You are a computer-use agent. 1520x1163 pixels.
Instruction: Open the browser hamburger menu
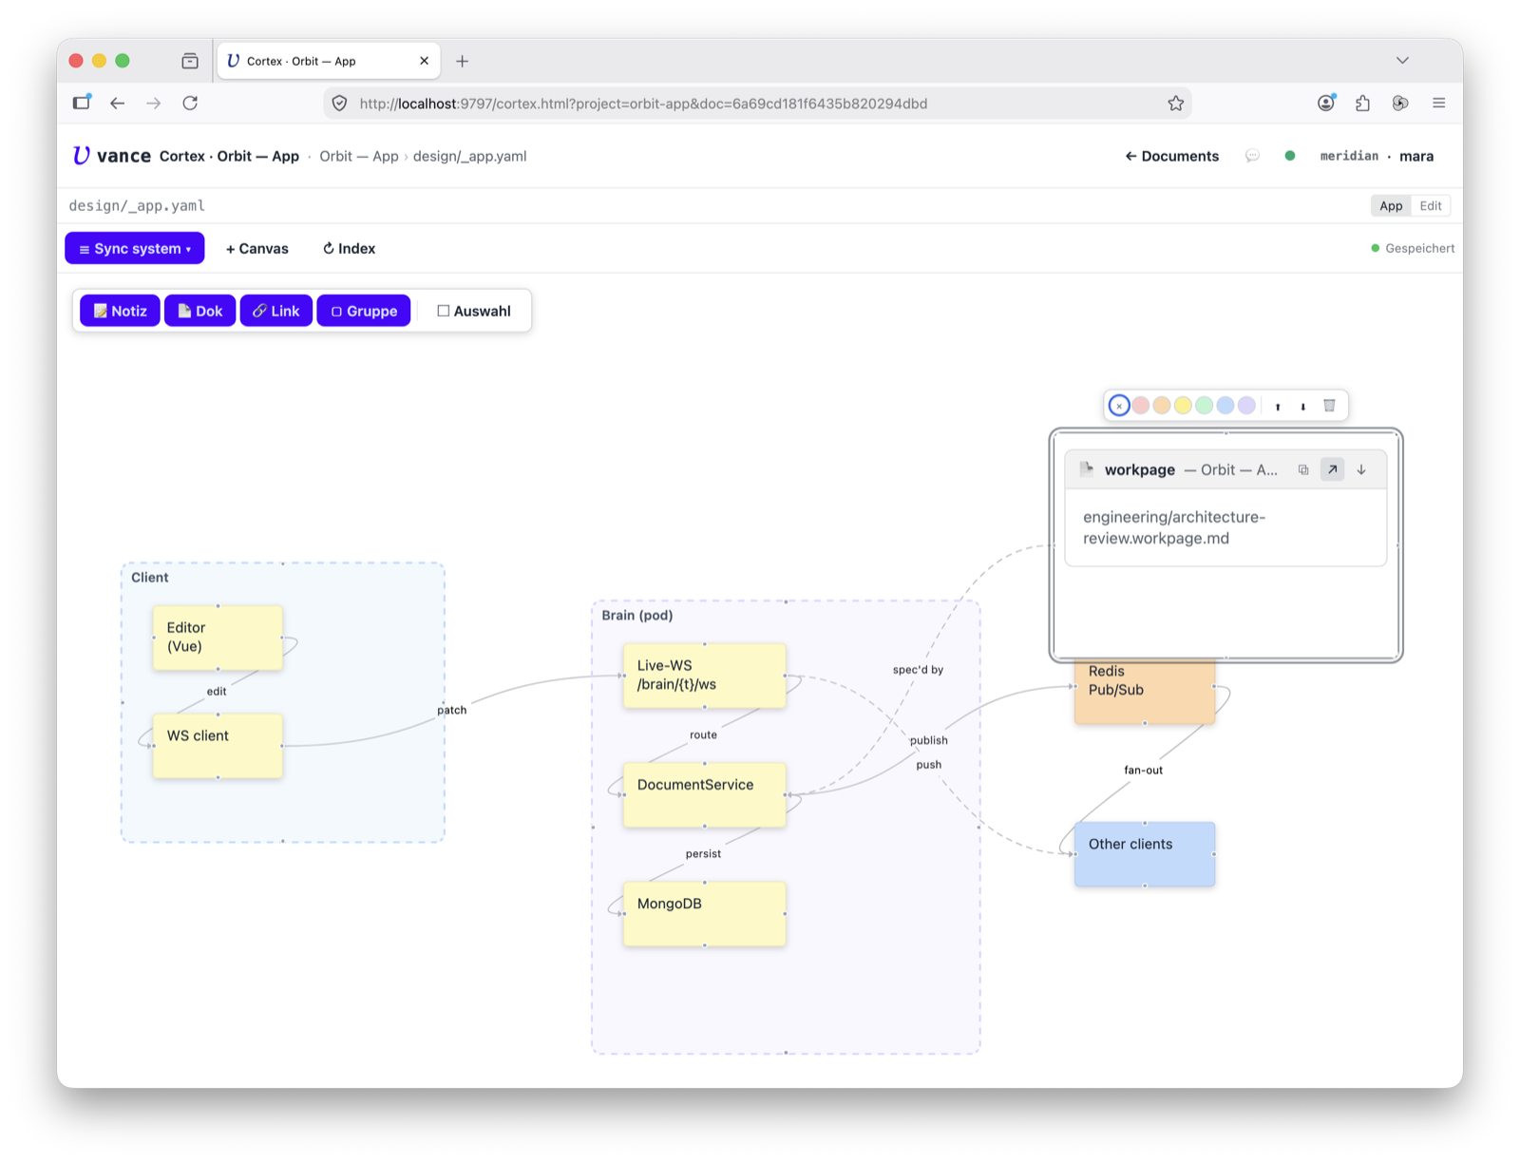point(1439,103)
